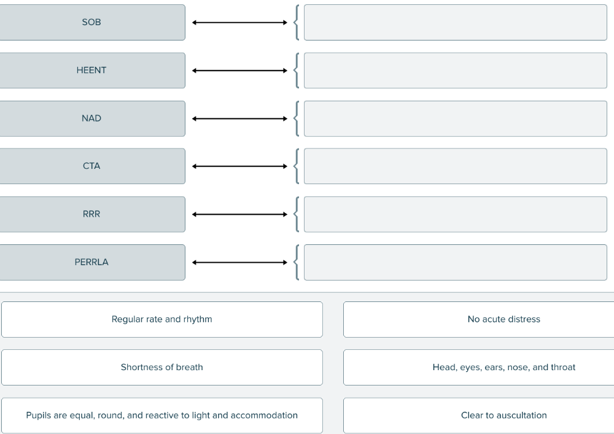Select the CTA abbreviation box

pos(91,166)
